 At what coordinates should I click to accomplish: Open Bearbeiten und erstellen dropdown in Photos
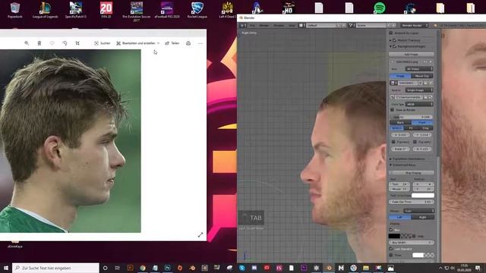138,43
